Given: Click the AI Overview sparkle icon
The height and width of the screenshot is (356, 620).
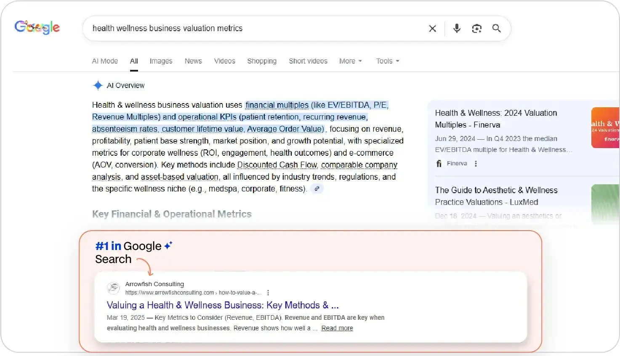Looking at the screenshot, I should (x=97, y=85).
